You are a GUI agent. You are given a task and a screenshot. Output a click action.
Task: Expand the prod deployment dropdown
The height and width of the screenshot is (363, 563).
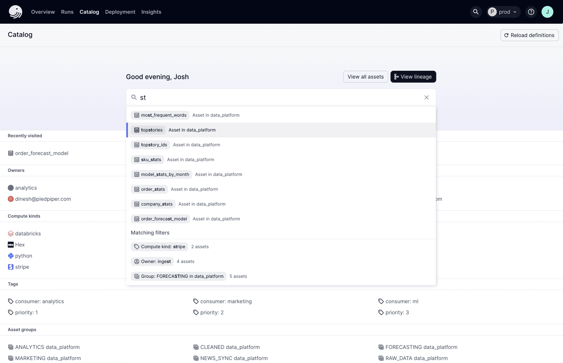click(503, 12)
